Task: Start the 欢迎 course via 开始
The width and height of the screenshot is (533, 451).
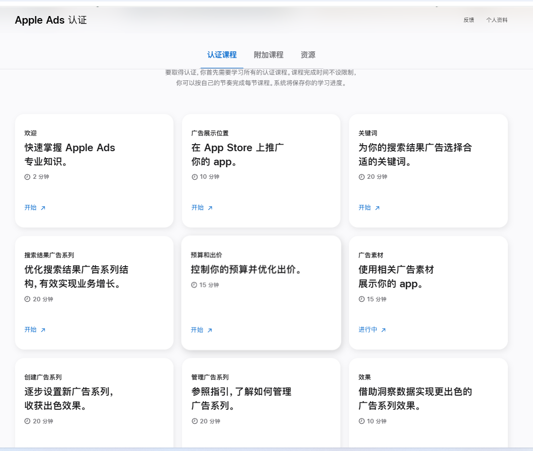Action: (x=30, y=207)
